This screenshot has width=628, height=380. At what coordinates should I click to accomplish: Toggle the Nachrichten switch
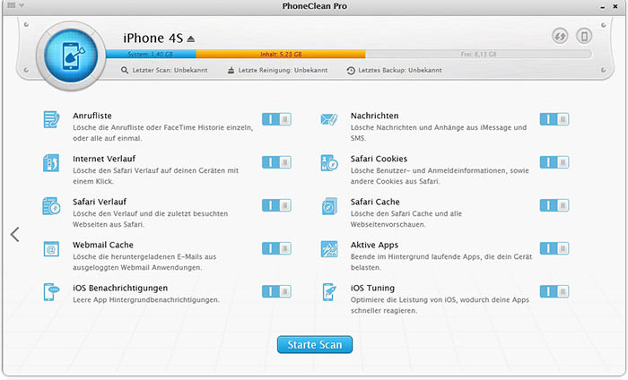click(x=554, y=119)
